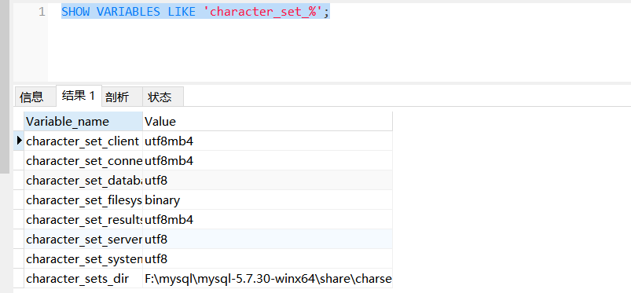
Task: Click line number 1 in editor gutter
Action: click(x=42, y=12)
